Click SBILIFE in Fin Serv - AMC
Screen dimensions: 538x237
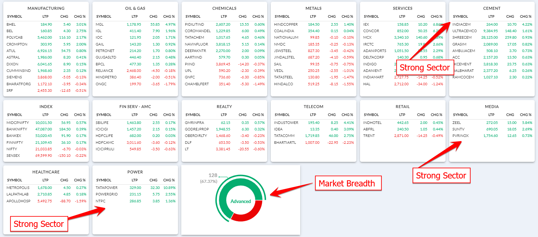tap(102, 122)
